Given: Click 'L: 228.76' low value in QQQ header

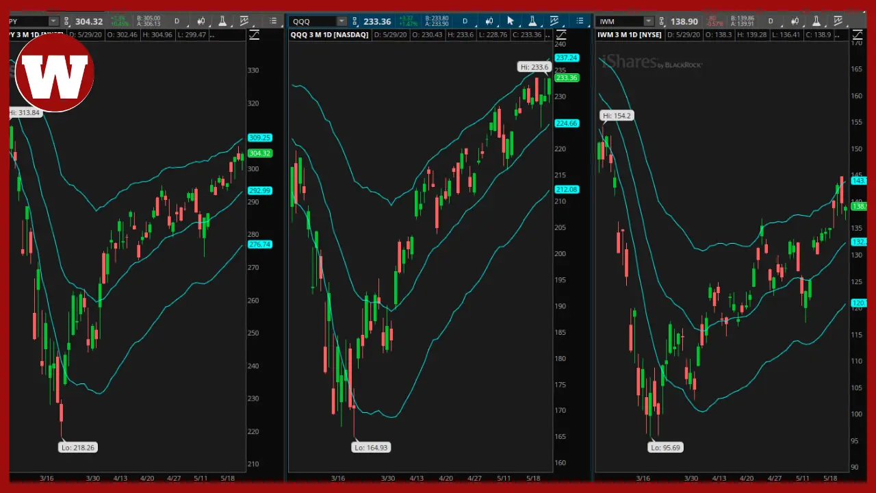Looking at the screenshot, I should pyautogui.click(x=493, y=35).
